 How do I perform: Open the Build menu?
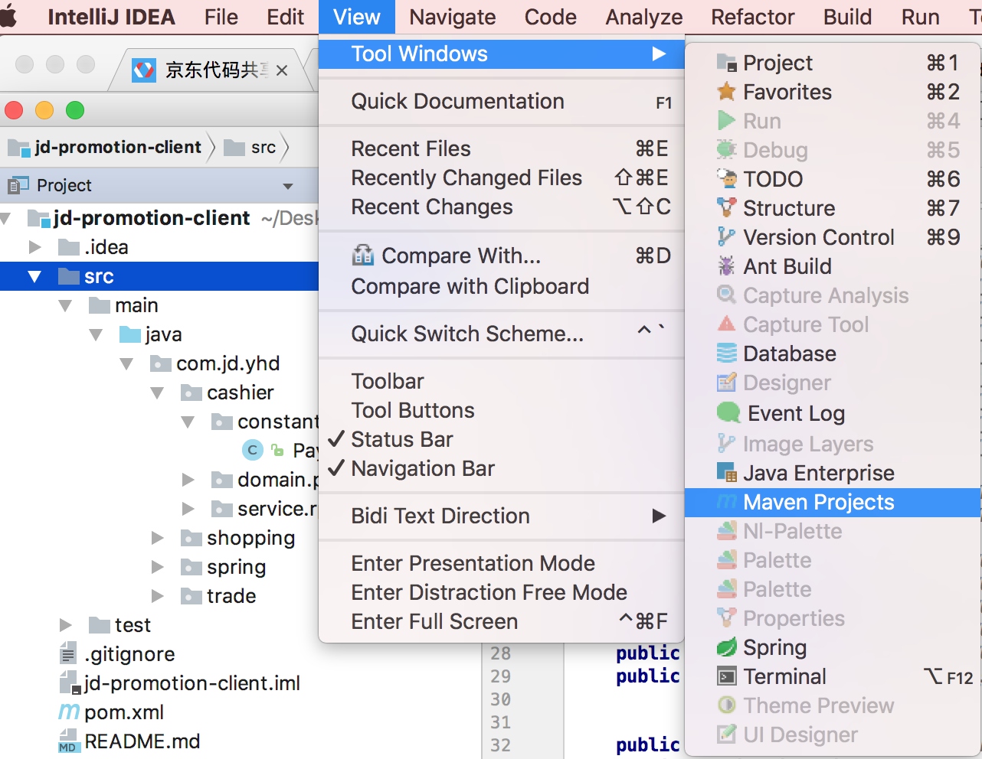tap(847, 17)
